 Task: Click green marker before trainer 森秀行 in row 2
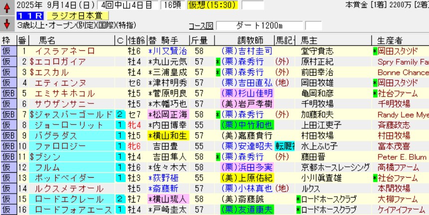click(218, 62)
